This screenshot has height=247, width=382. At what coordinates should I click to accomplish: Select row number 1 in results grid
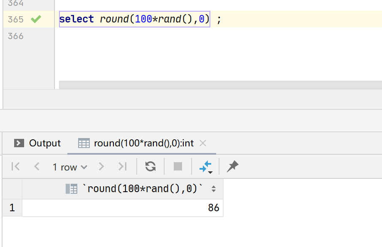coord(12,208)
